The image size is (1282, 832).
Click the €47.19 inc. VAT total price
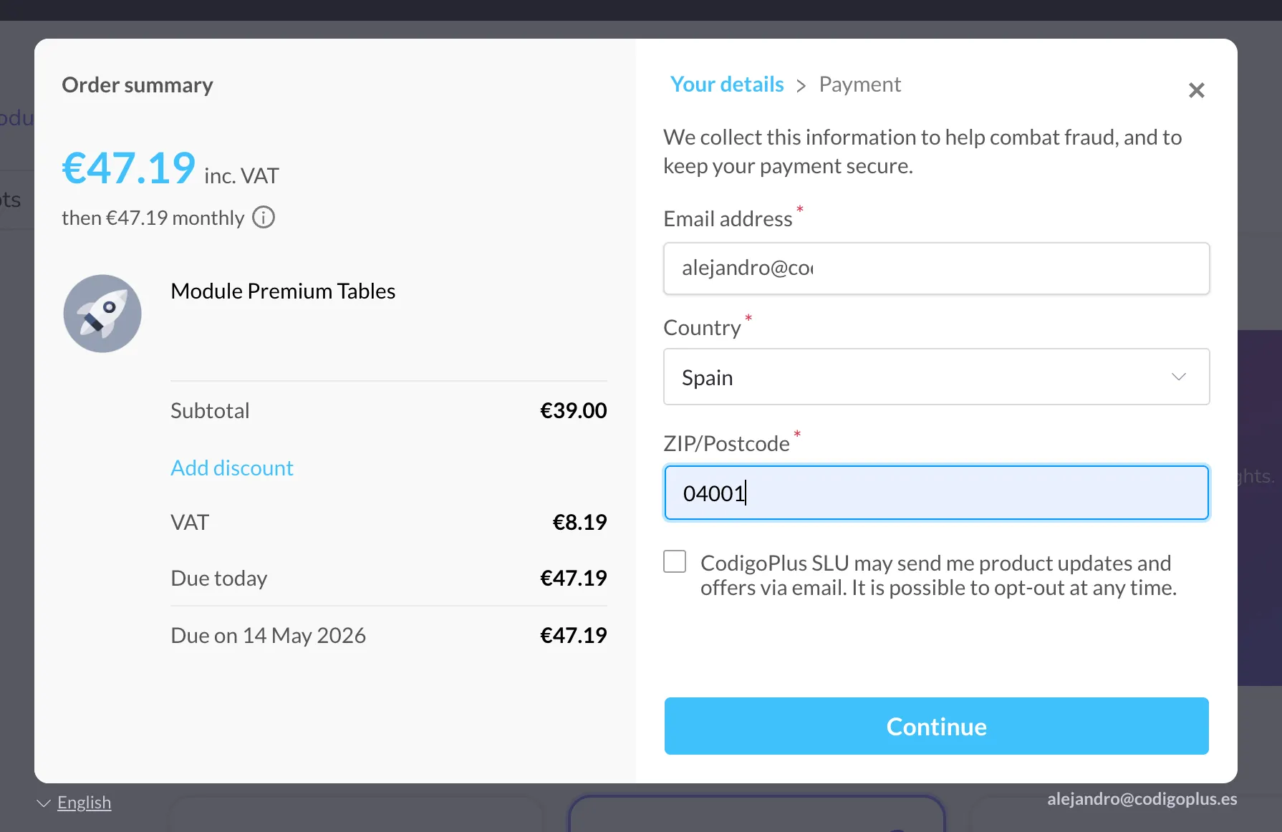click(129, 169)
